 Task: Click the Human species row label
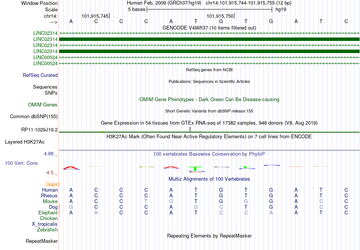point(50,190)
